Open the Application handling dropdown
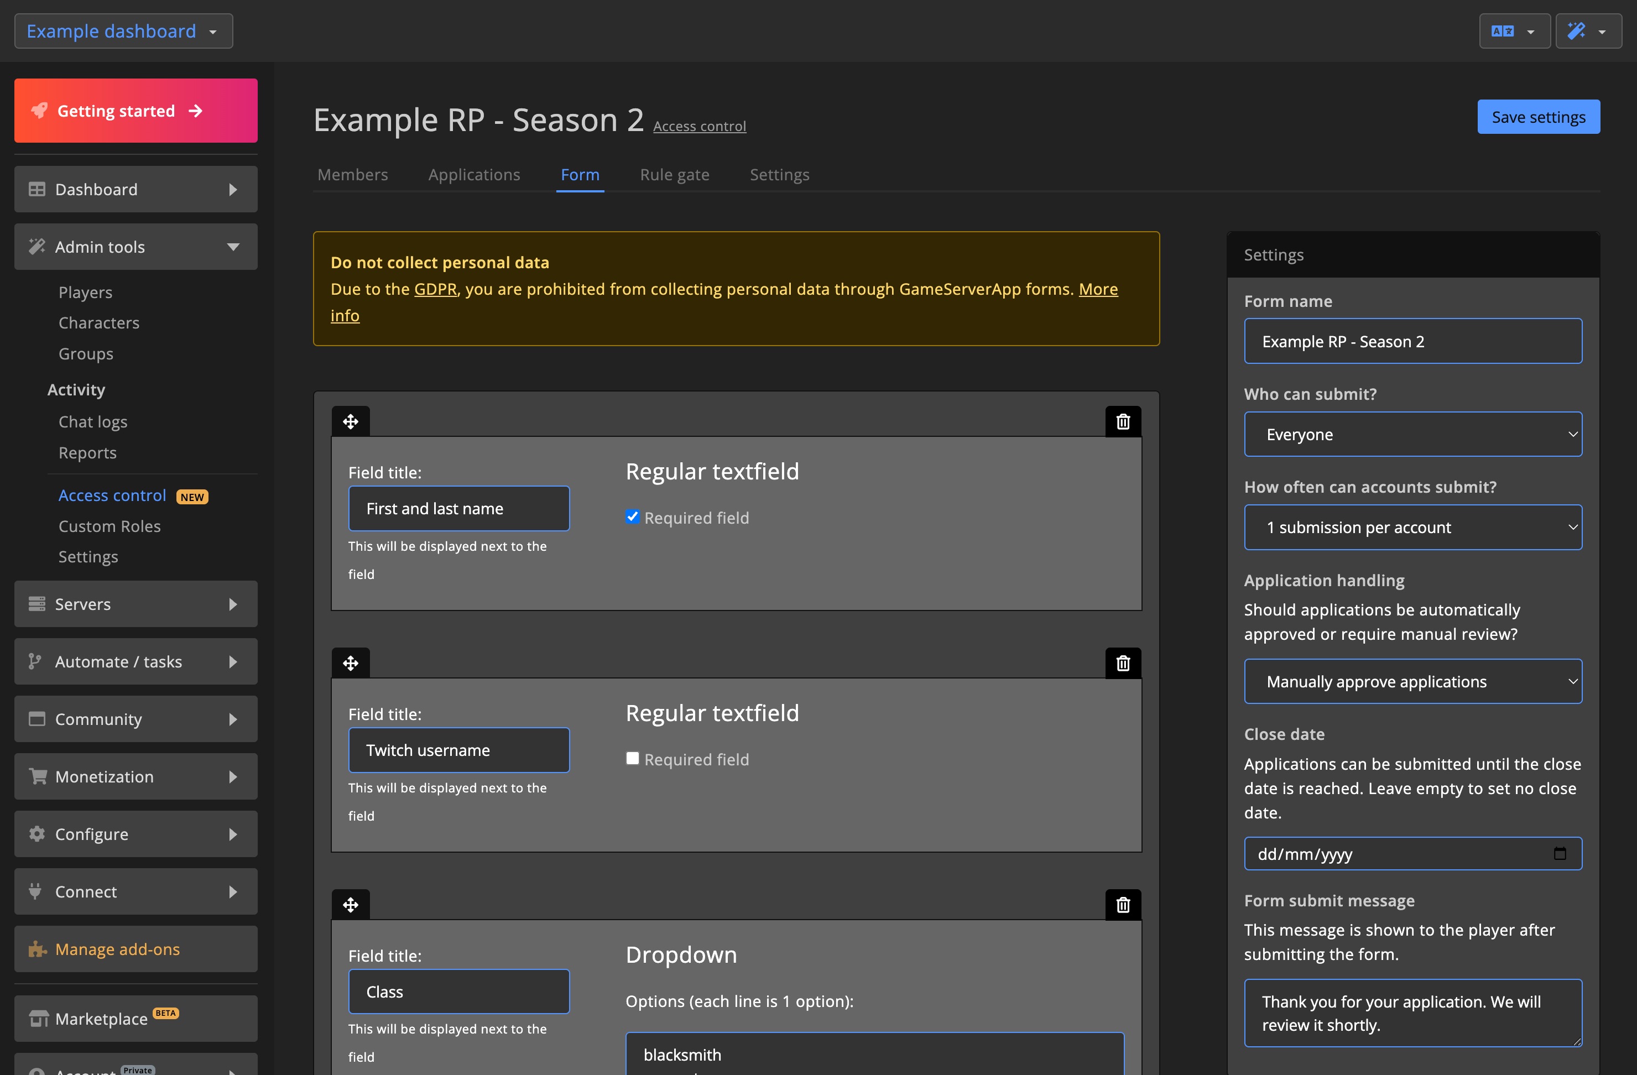This screenshot has width=1637, height=1075. point(1413,681)
